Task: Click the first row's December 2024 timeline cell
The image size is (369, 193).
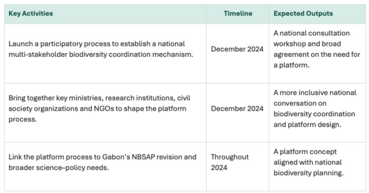Action: (238, 54)
